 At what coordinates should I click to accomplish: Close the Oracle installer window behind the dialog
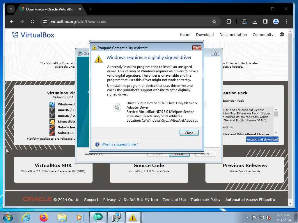[x=215, y=53]
